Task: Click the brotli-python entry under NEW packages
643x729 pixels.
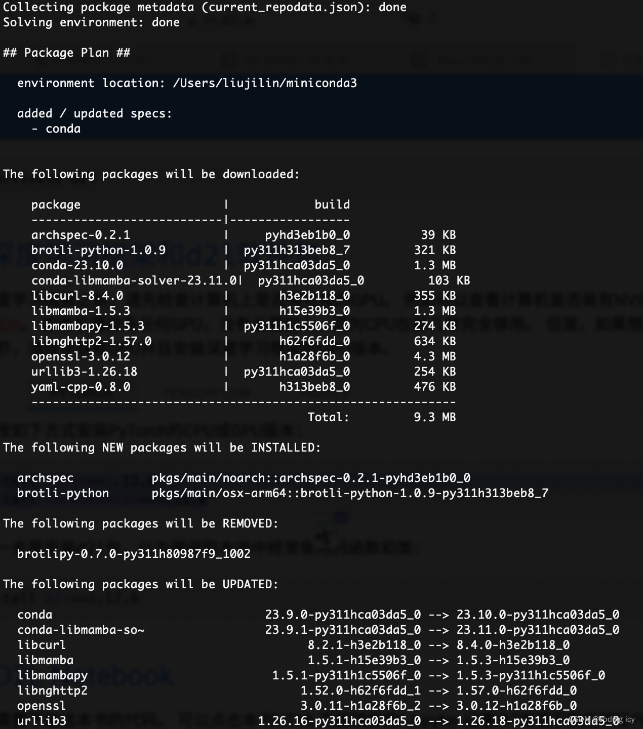Action: (63, 494)
